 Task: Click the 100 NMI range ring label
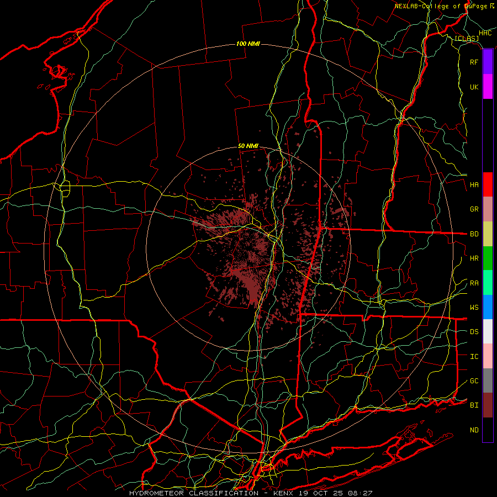coord(248,44)
